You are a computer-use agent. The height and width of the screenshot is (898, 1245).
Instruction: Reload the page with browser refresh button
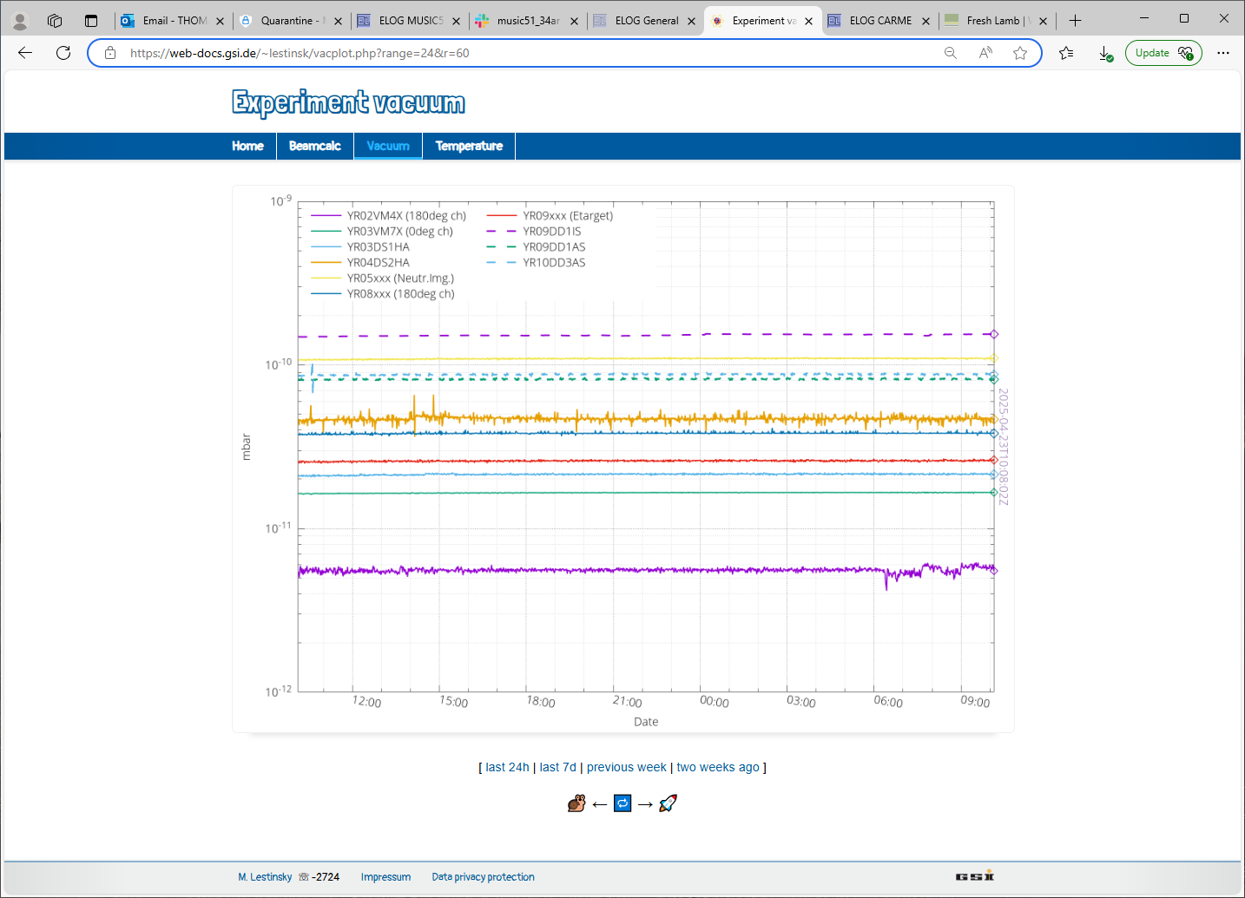[63, 53]
